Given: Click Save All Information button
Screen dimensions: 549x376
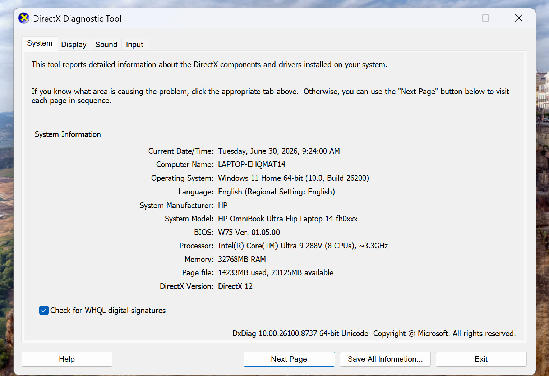Looking at the screenshot, I should 385,359.
